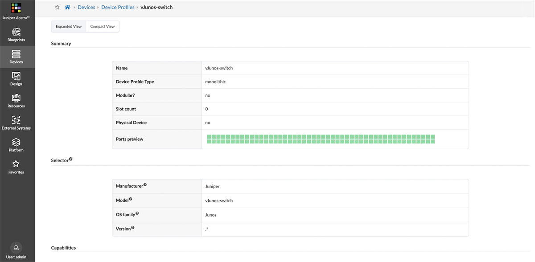Open External Systems from the sidebar
The height and width of the screenshot is (262, 535).
point(16,123)
